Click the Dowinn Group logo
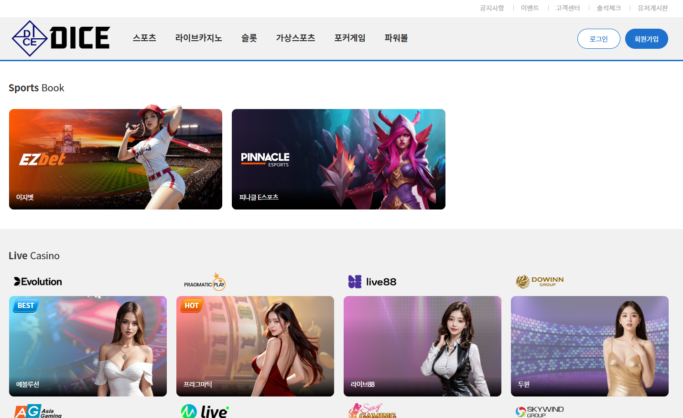Image resolution: width=683 pixels, height=418 pixels. coord(540,282)
